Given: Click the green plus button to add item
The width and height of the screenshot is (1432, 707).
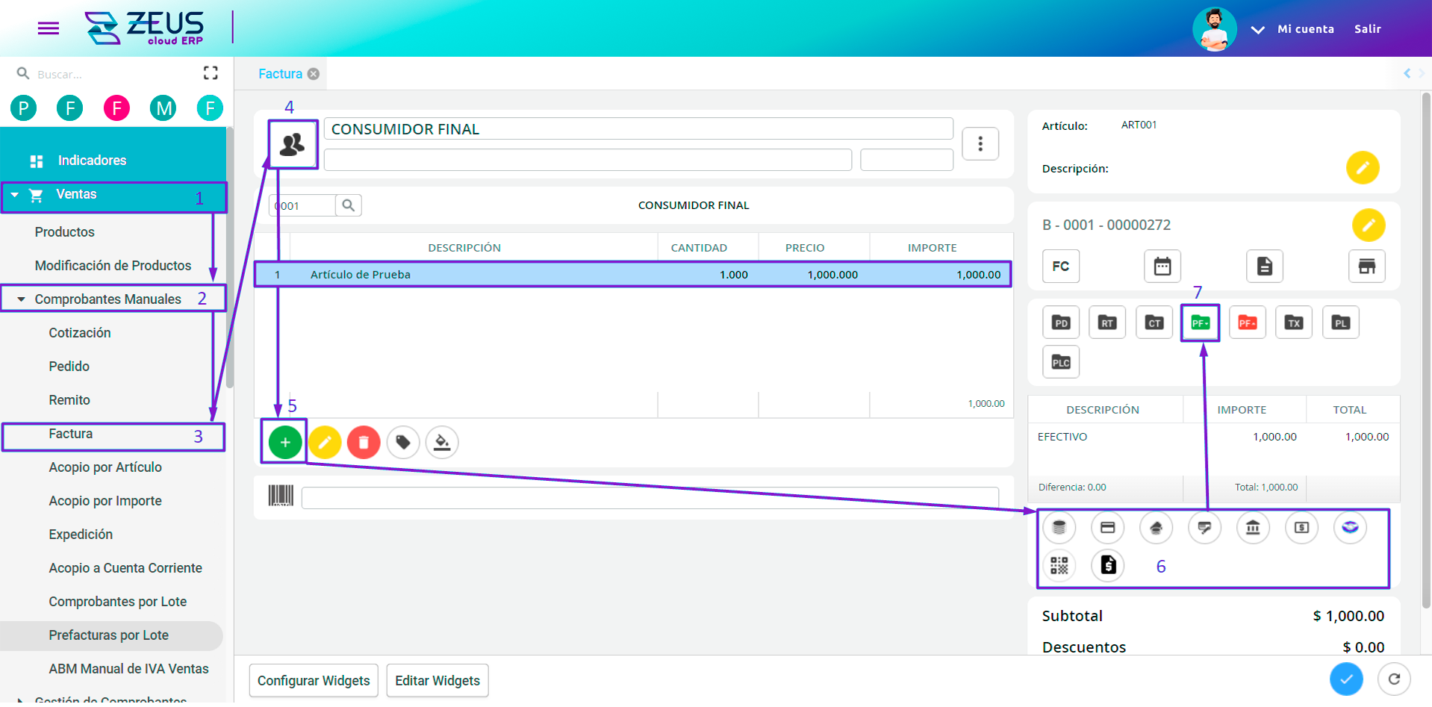Looking at the screenshot, I should [284, 442].
